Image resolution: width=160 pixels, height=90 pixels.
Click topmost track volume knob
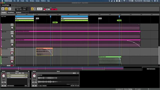tap(12, 28)
